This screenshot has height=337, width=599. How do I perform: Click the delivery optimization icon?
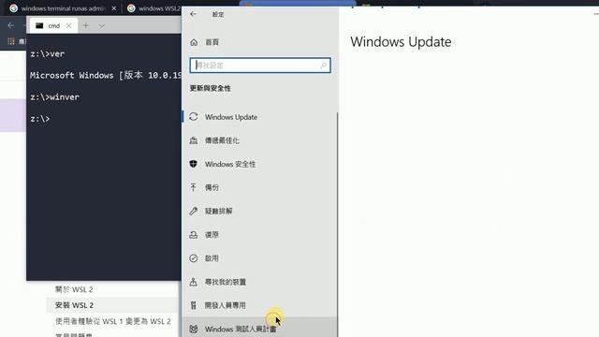coord(194,140)
